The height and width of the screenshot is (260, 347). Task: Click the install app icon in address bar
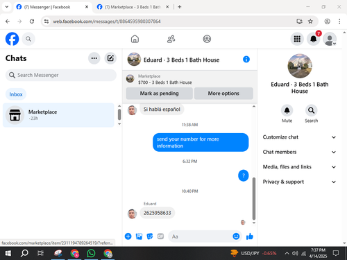[x=299, y=21]
